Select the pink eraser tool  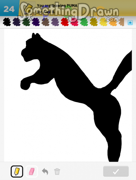point(32,171)
